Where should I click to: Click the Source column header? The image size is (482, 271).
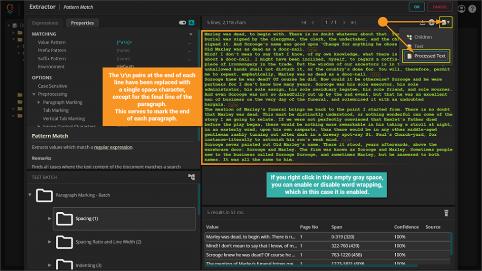coord(433,227)
